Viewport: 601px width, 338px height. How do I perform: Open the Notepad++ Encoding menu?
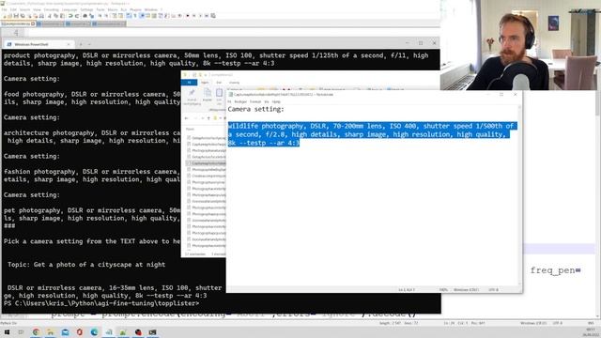pos(52,9)
